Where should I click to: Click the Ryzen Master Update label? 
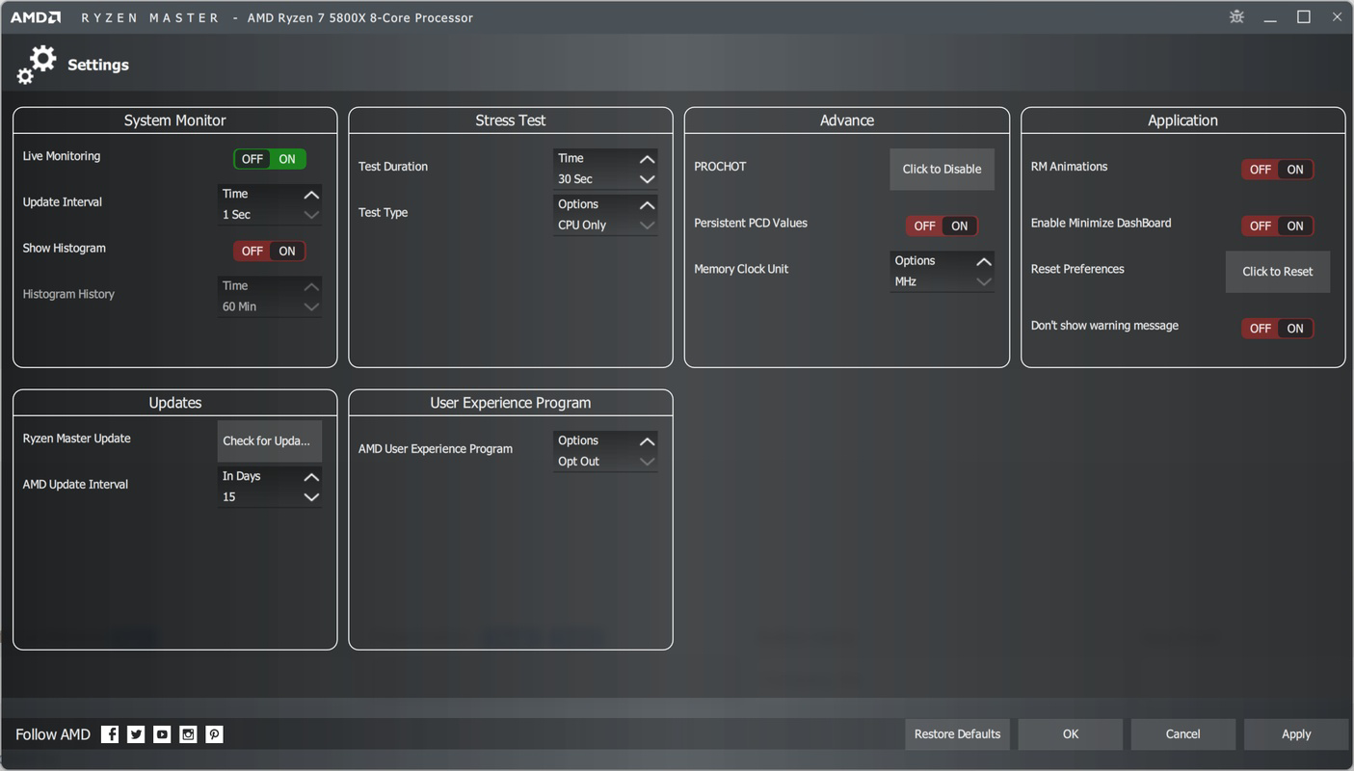tap(76, 439)
